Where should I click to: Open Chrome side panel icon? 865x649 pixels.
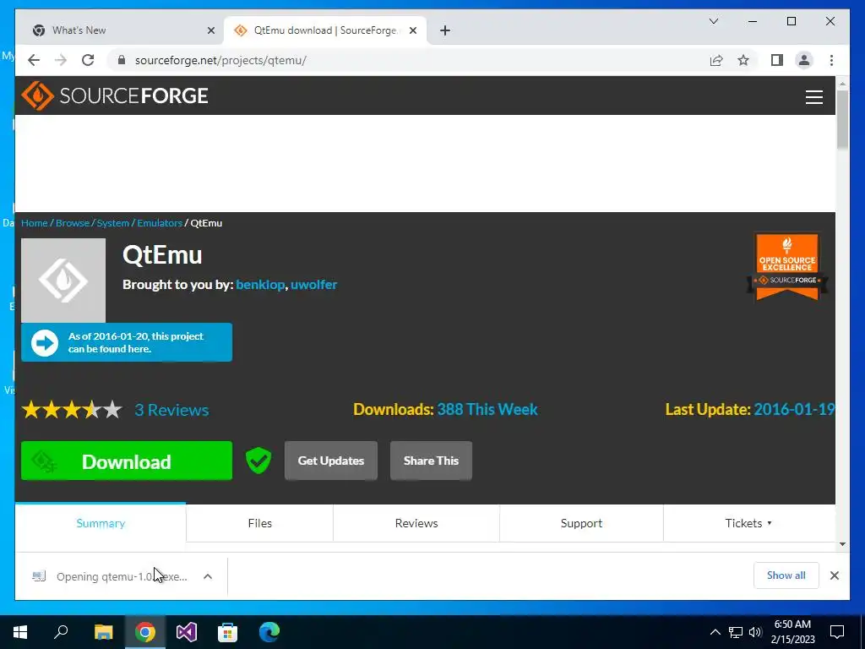click(x=777, y=60)
